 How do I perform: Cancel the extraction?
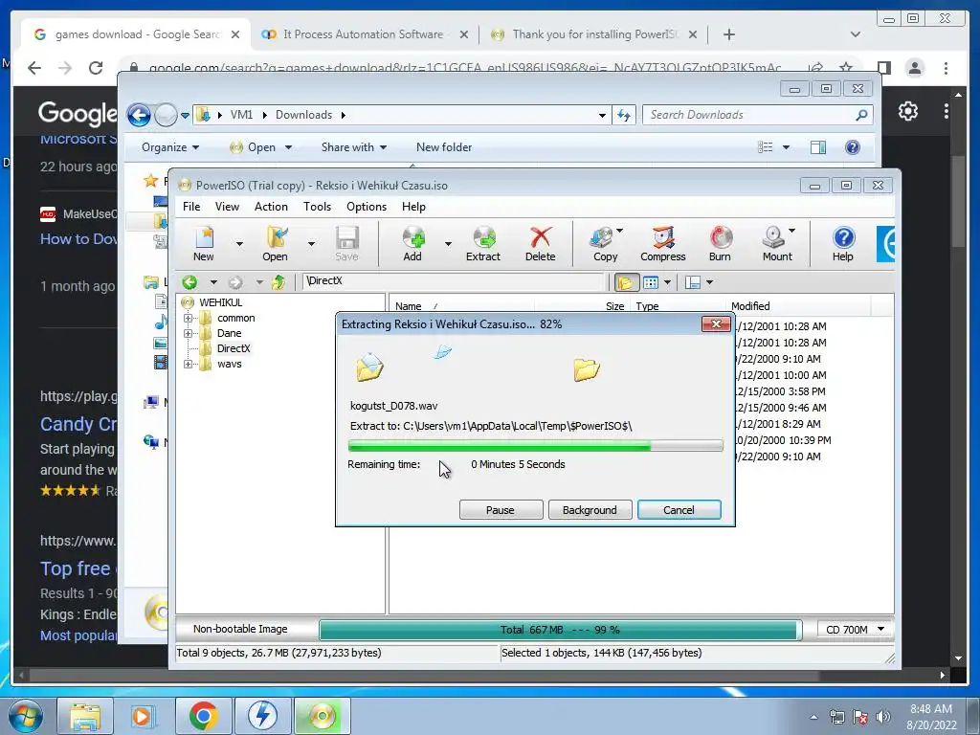679,510
